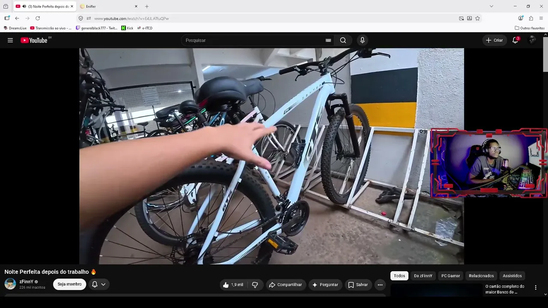The image size is (548, 308).
Task: Open the browser extensions puzzle icon
Action: click(x=531, y=18)
